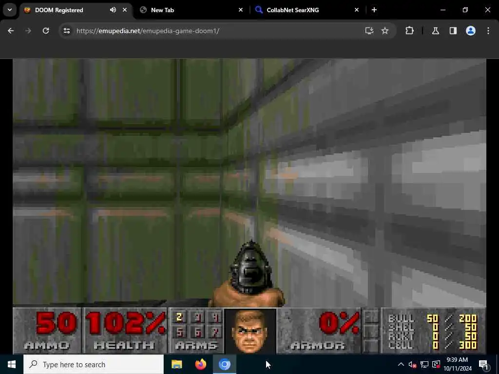Toggle the browser side panel
Image resolution: width=499 pixels, height=374 pixels.
453,31
